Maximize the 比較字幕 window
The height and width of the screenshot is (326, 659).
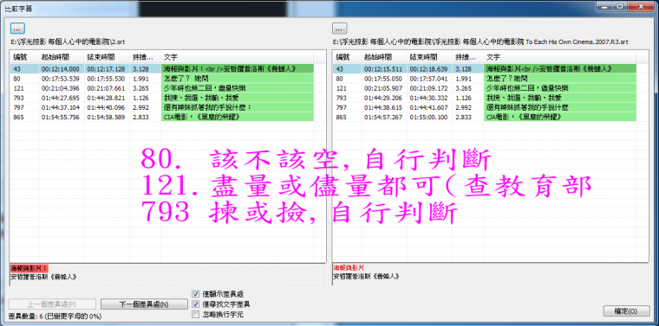(x=619, y=6)
